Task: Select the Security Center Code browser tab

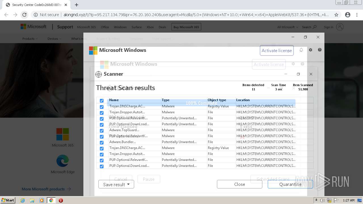Action: pyautogui.click(x=37, y=5)
